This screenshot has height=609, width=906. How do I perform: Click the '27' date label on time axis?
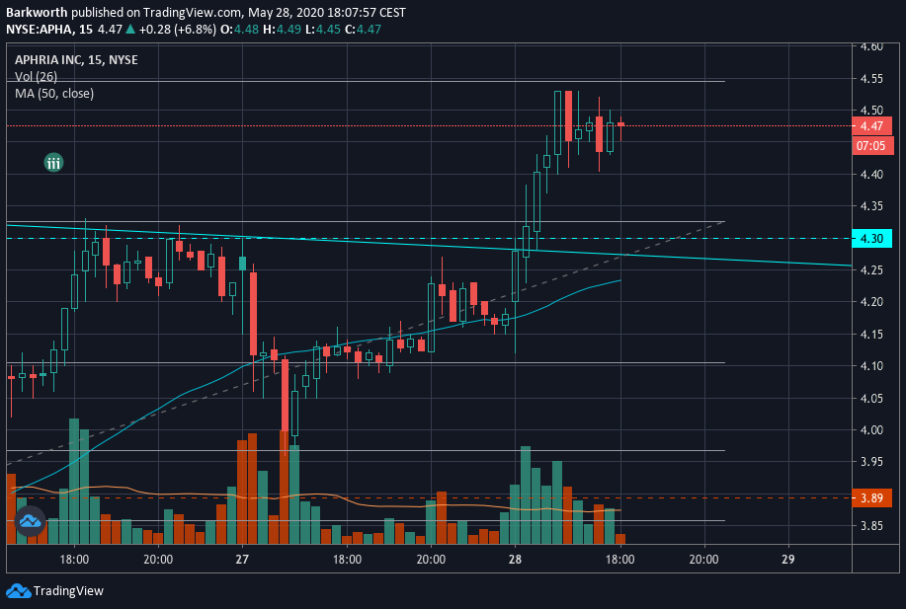(x=242, y=559)
